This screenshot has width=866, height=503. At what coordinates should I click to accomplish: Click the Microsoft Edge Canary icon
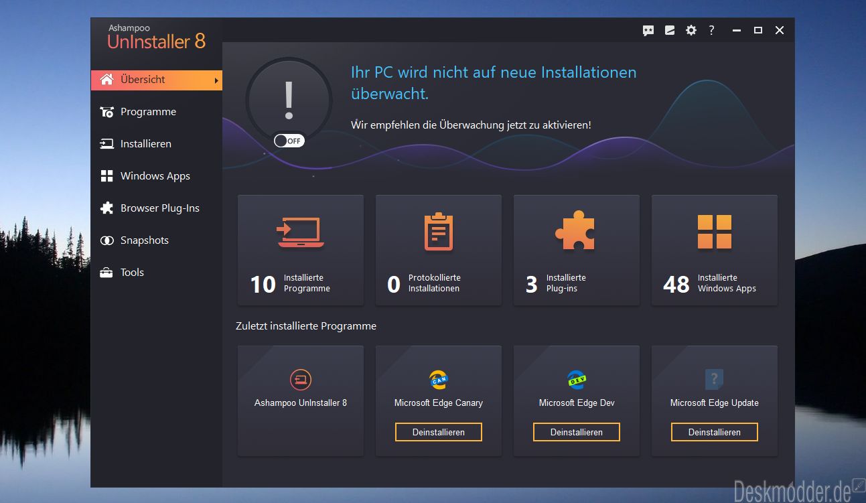coord(439,380)
